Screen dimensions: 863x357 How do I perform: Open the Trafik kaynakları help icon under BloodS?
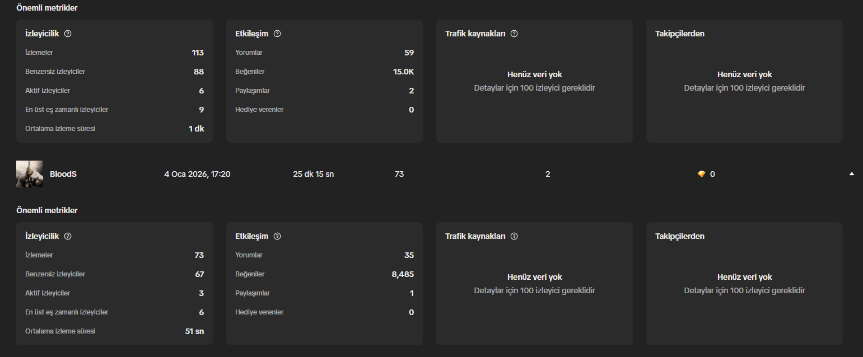pos(514,236)
